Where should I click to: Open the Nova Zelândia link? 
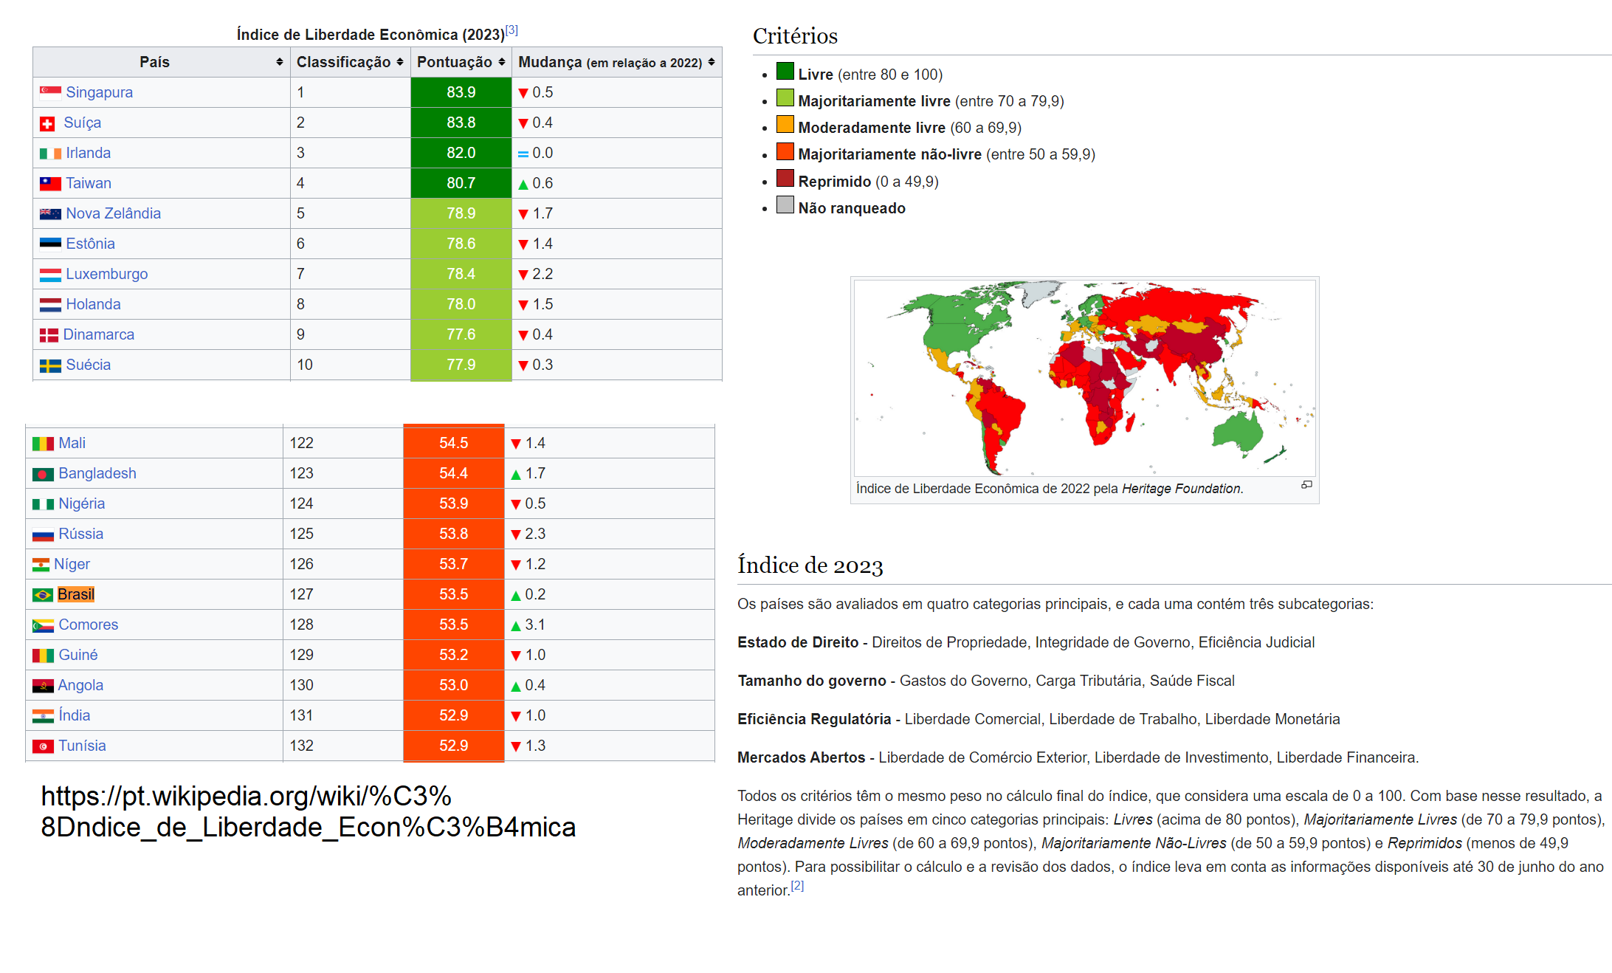(x=113, y=213)
